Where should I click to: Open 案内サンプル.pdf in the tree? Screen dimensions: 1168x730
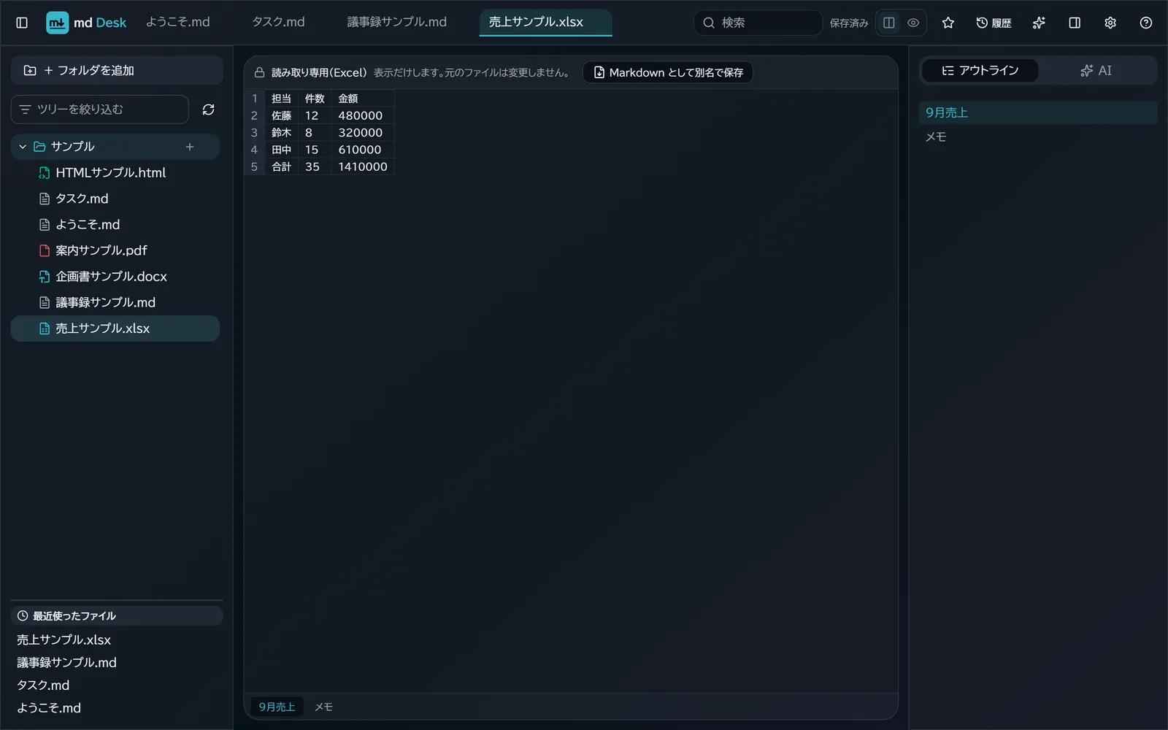tap(115, 250)
